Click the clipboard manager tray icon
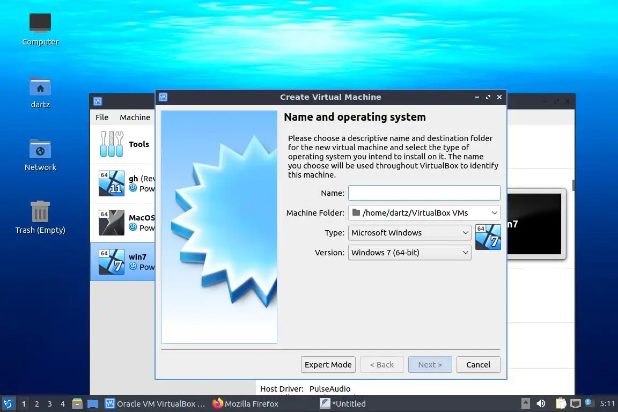 click(x=561, y=404)
